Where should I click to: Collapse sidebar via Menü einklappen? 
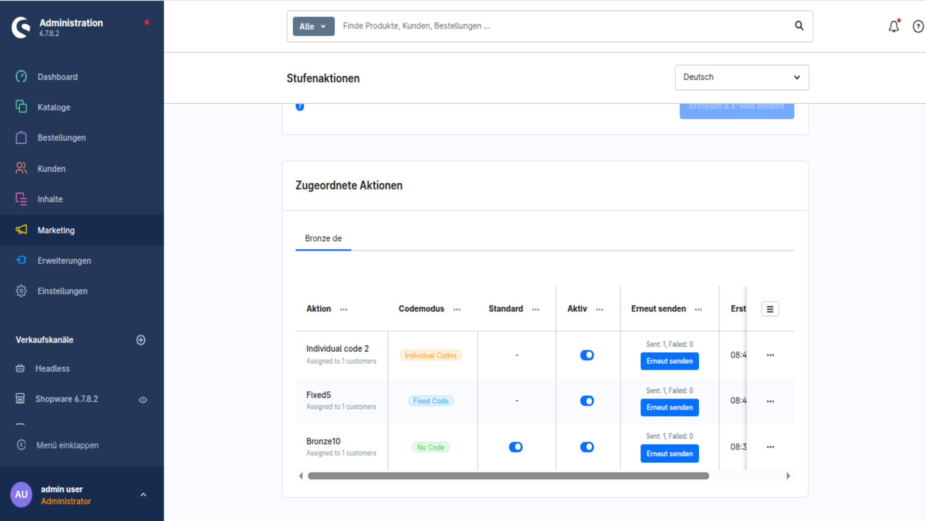click(x=68, y=445)
